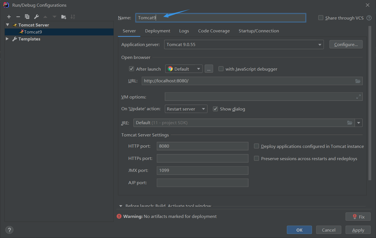Click the HTTP port field
This screenshot has width=376, height=238.
(202, 146)
